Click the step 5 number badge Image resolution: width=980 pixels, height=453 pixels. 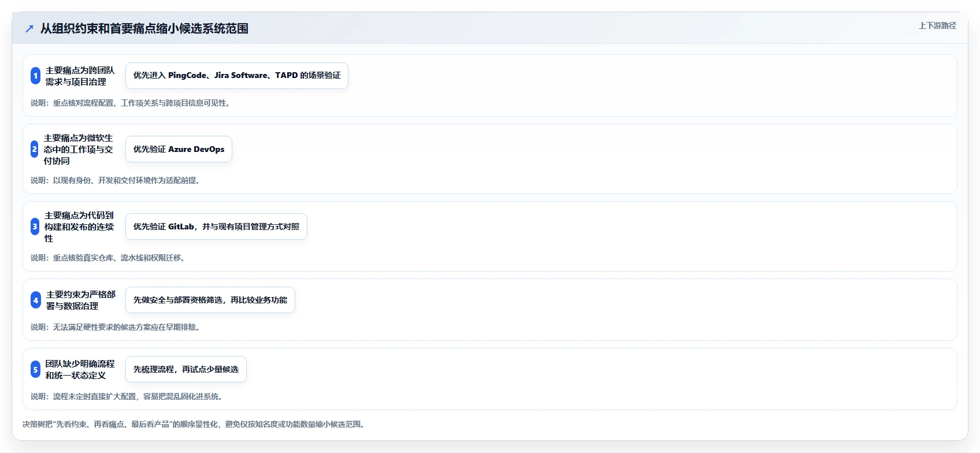click(x=35, y=369)
